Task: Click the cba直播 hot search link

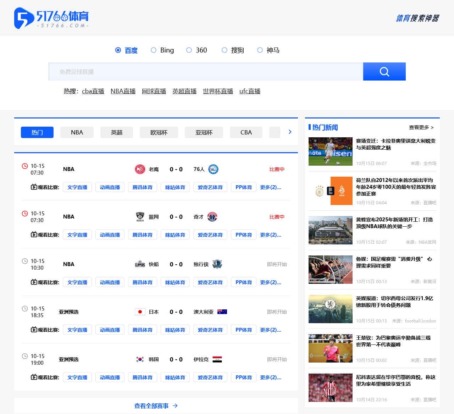Action: (x=93, y=91)
